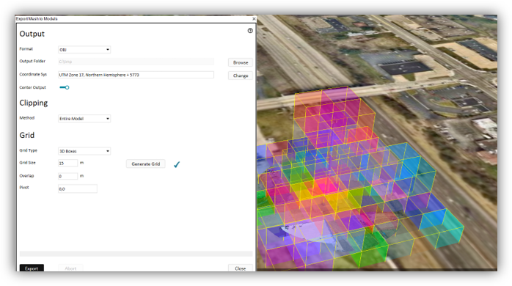Click the Generate Grid button
Screen dimensions: 512x286
146,164
